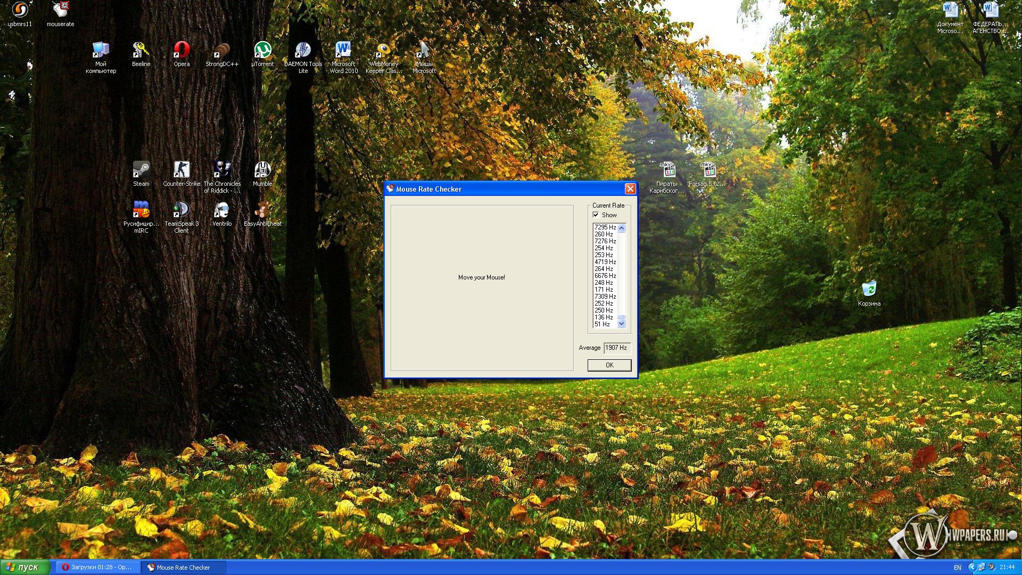Click the EN language indicator in tray
The height and width of the screenshot is (575, 1022).
(957, 568)
